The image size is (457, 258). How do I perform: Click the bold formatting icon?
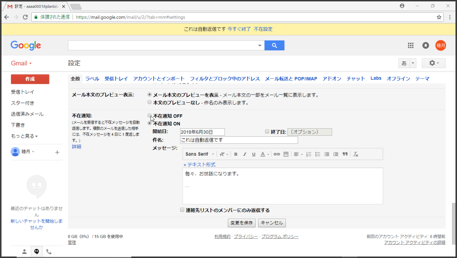click(x=236, y=154)
